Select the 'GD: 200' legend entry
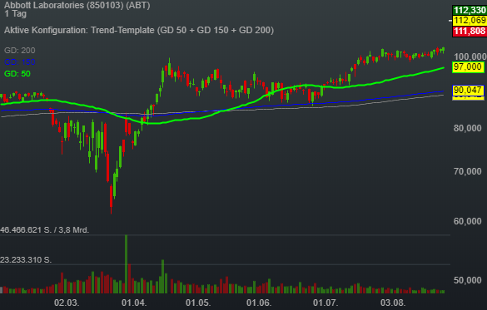This screenshot has height=310, width=487. [x=20, y=50]
